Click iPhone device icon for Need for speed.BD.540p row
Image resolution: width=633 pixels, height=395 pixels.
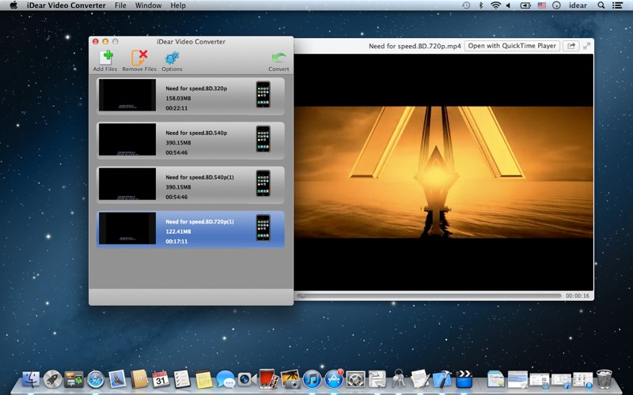pos(263,139)
